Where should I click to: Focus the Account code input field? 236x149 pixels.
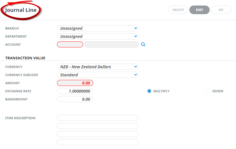[x=70, y=45]
